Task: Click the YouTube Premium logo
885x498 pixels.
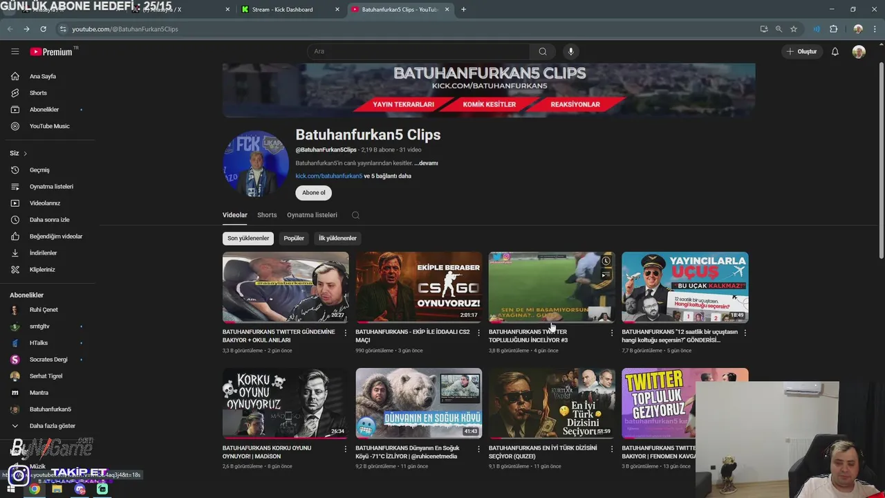Action: [52, 51]
